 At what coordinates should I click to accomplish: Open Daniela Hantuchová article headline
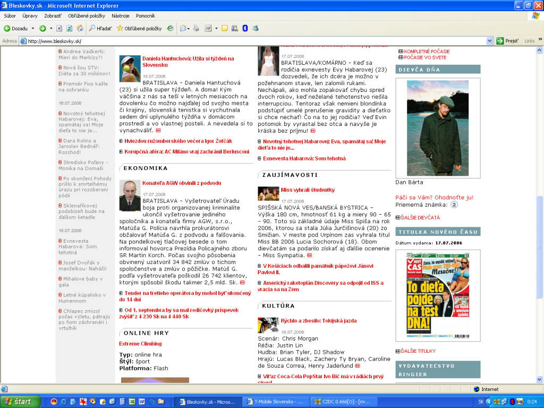click(188, 62)
